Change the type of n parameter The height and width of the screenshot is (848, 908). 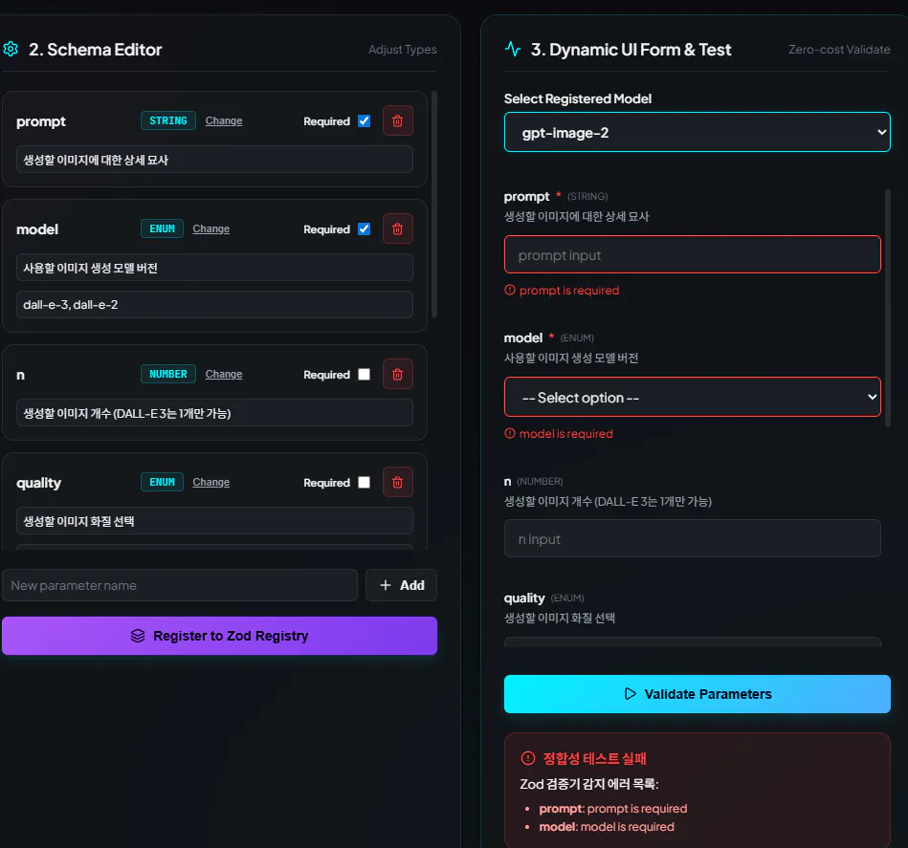[224, 374]
